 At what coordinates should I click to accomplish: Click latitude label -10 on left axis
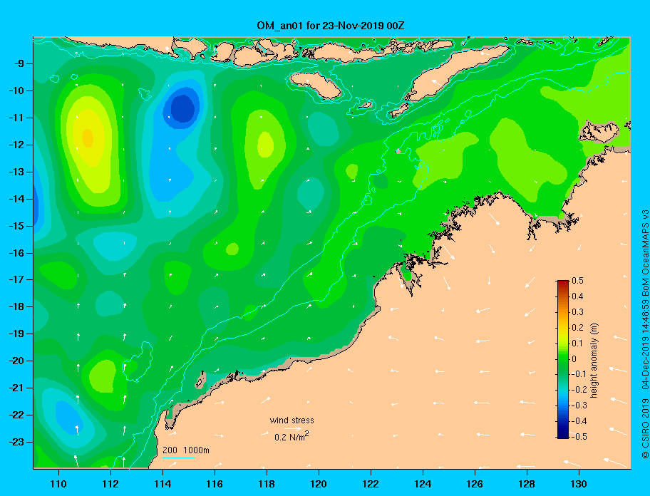pyautogui.click(x=16, y=91)
